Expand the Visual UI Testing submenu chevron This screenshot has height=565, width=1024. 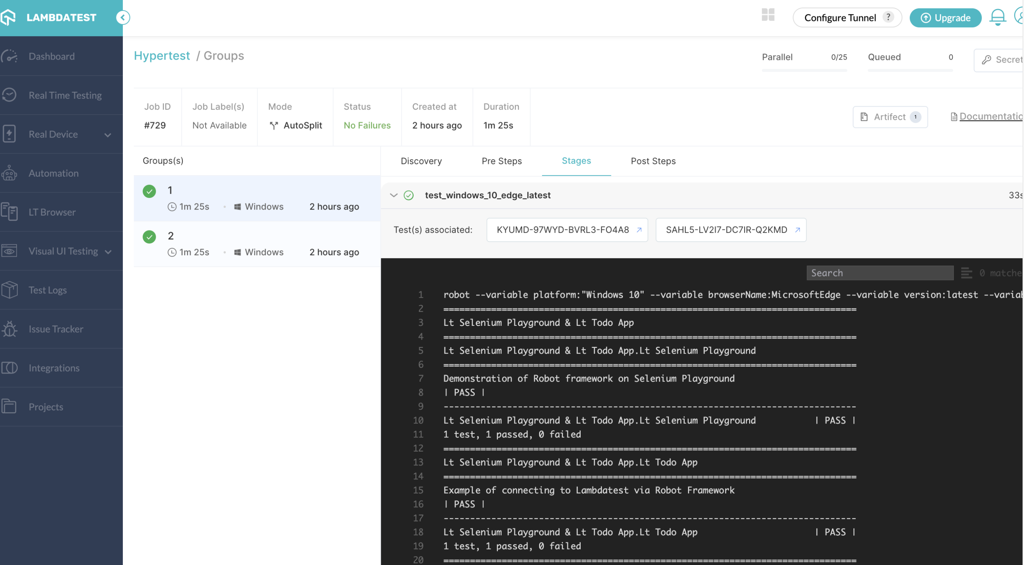[x=108, y=252]
